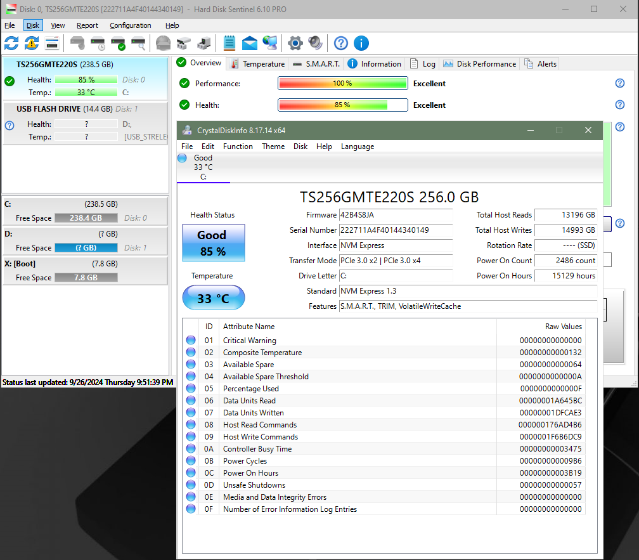Click the blue information toolbar icon

pos(361,43)
